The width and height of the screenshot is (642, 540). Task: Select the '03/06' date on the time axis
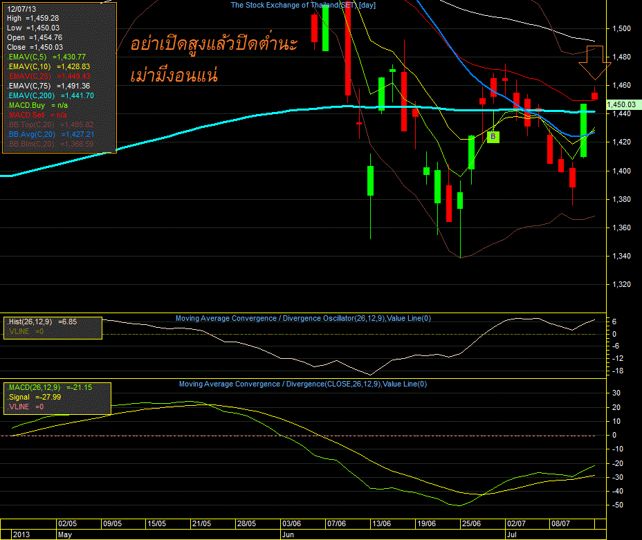click(291, 523)
